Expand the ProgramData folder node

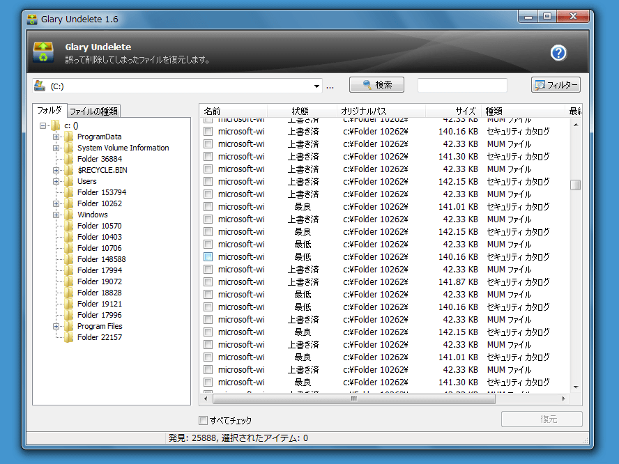click(x=56, y=137)
